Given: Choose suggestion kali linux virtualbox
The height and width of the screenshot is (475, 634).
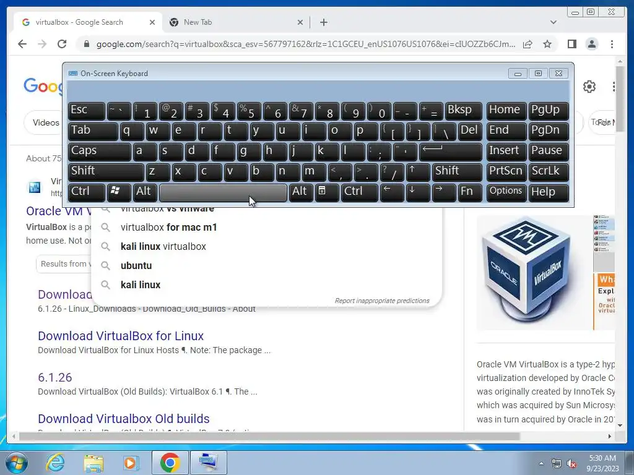Looking at the screenshot, I should tap(267, 246).
